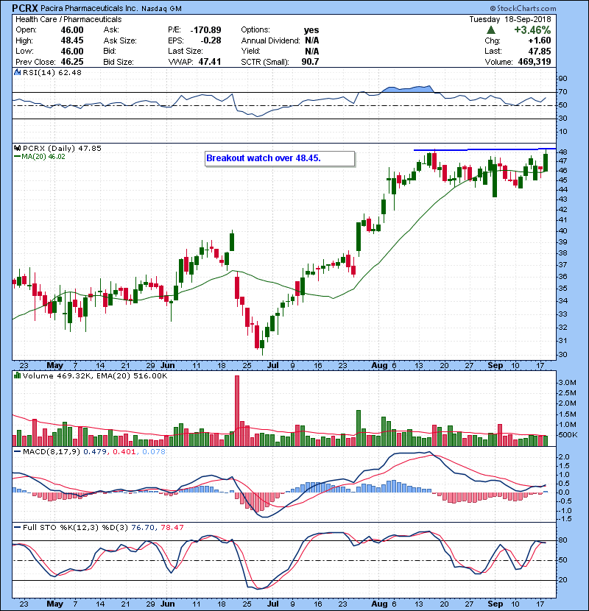
Task: Click the +3.46% percent change
Action: click(x=532, y=30)
